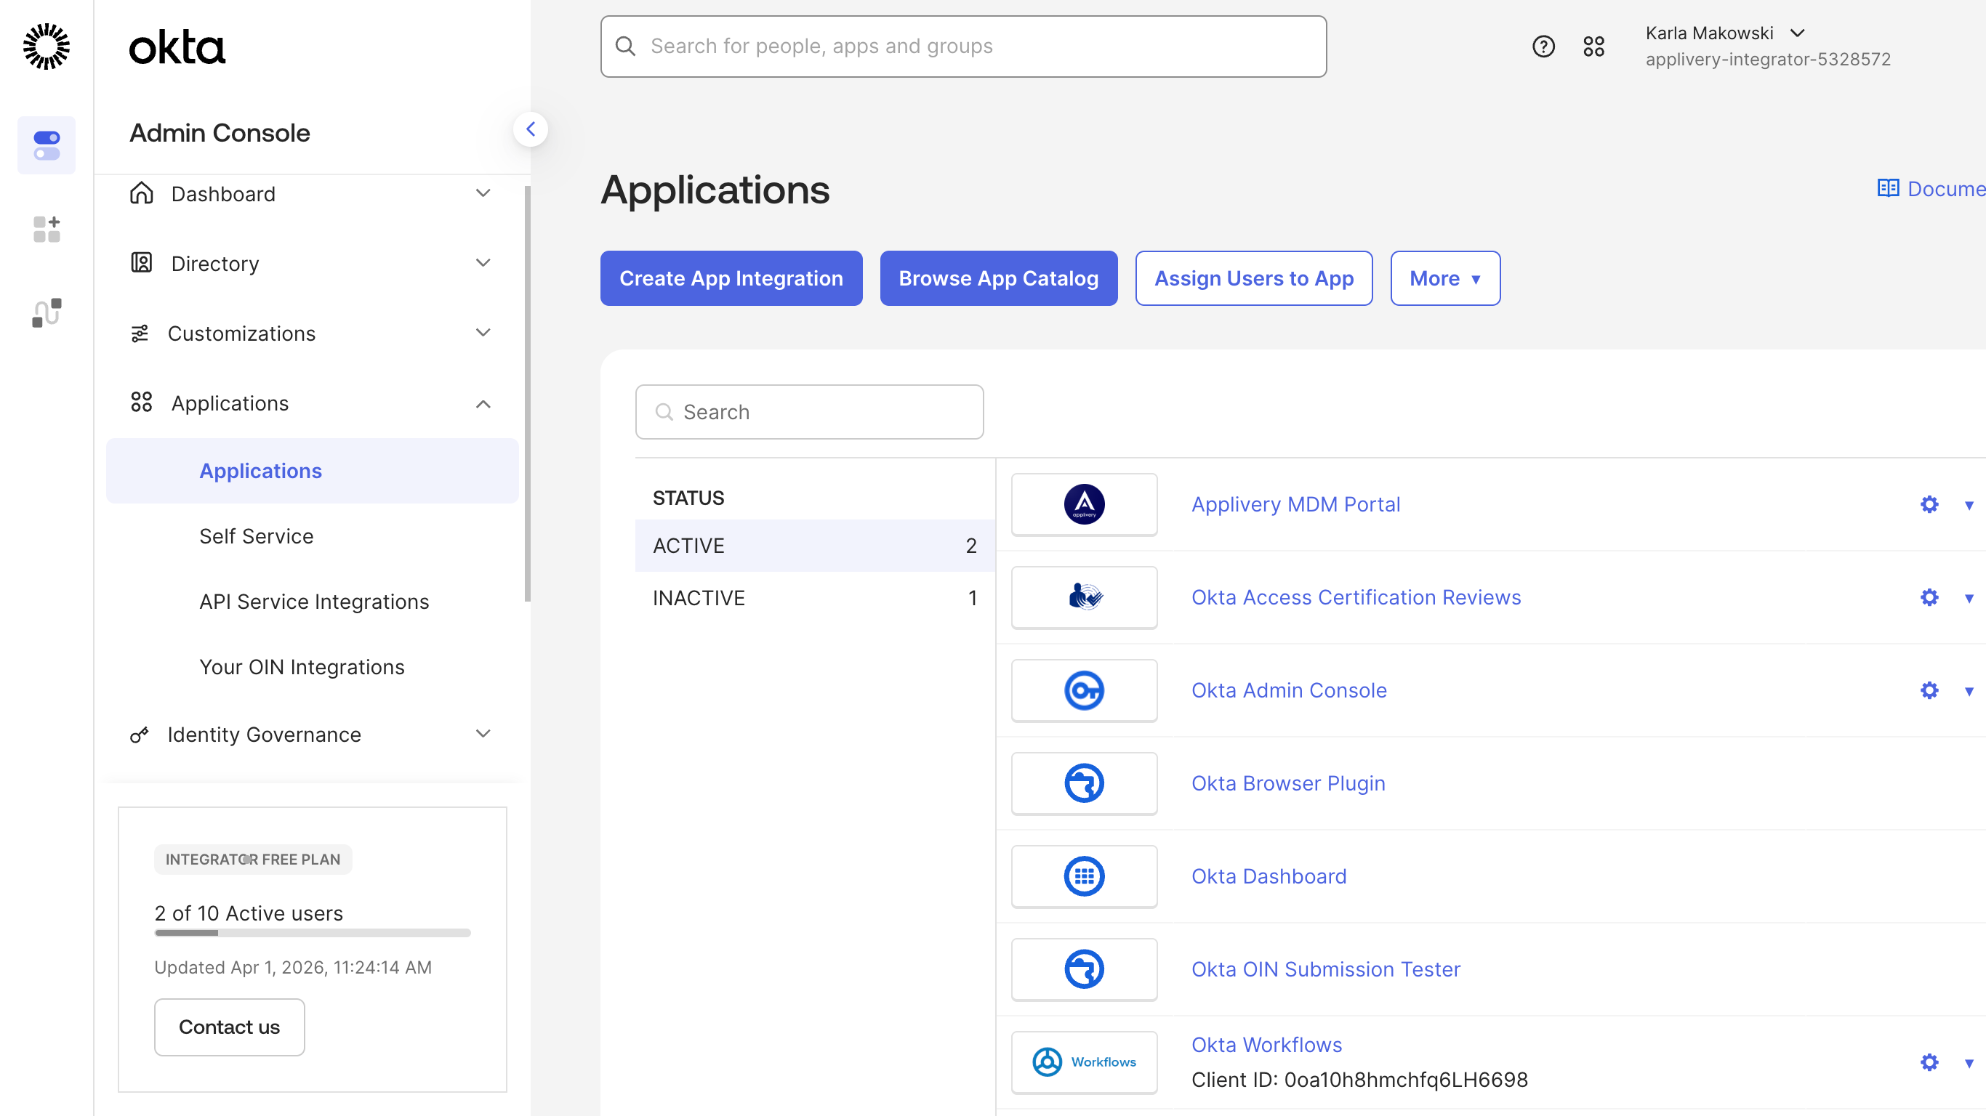The width and height of the screenshot is (1986, 1116).
Task: Collapse the sidebar using the left chevron
Action: pos(531,129)
